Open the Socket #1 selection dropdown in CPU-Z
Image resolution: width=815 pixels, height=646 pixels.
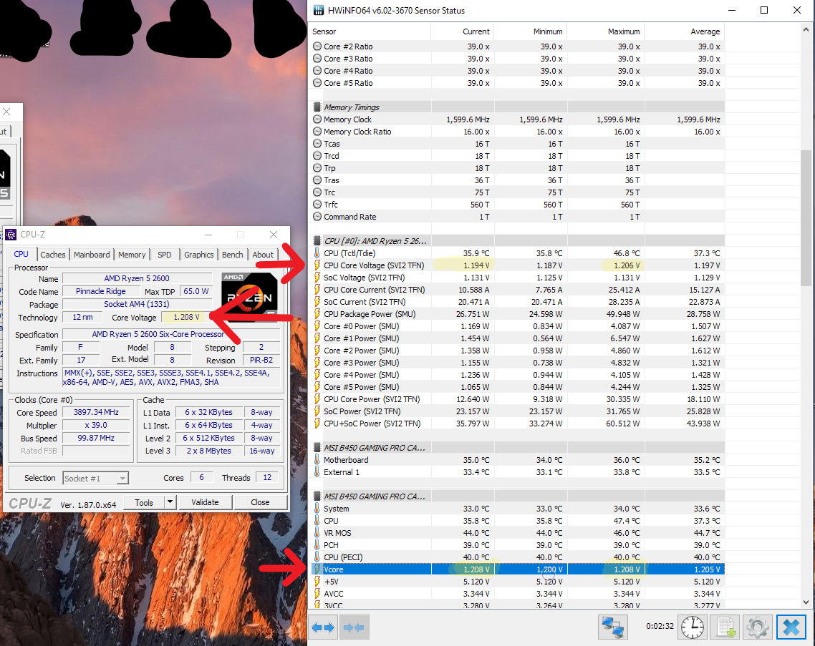[x=96, y=479]
